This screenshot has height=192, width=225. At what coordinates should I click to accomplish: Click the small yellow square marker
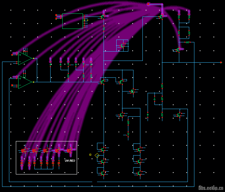pyautogui.click(x=90, y=155)
